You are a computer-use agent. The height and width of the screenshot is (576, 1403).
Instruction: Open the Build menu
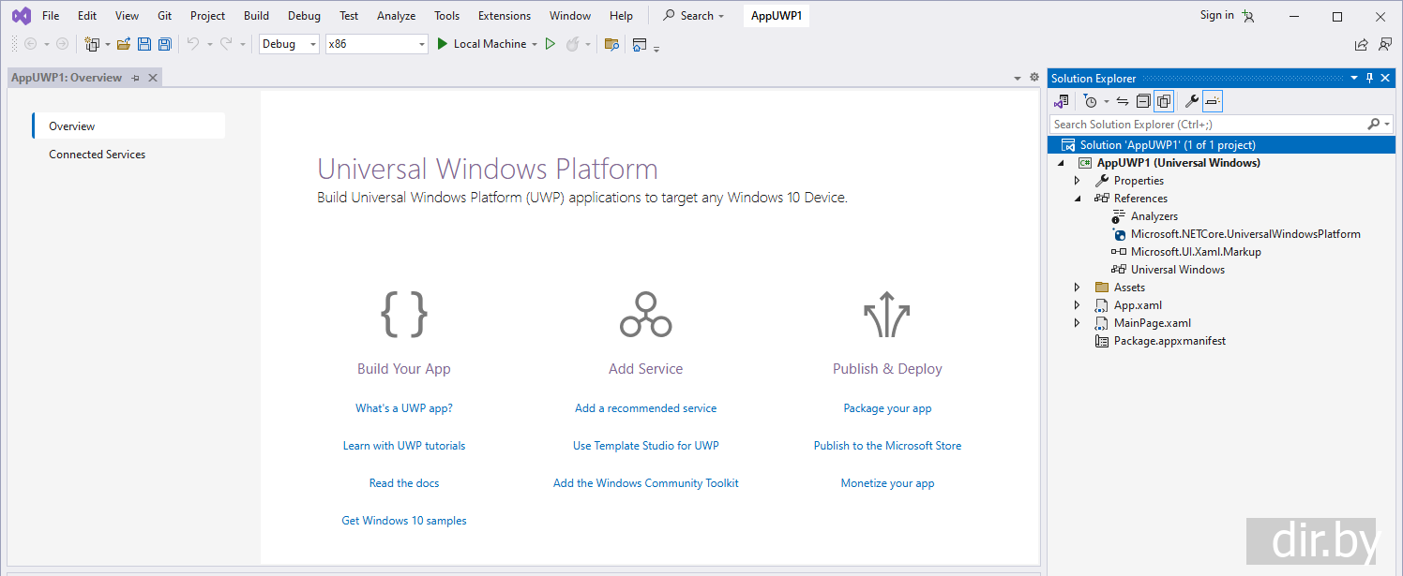point(256,16)
